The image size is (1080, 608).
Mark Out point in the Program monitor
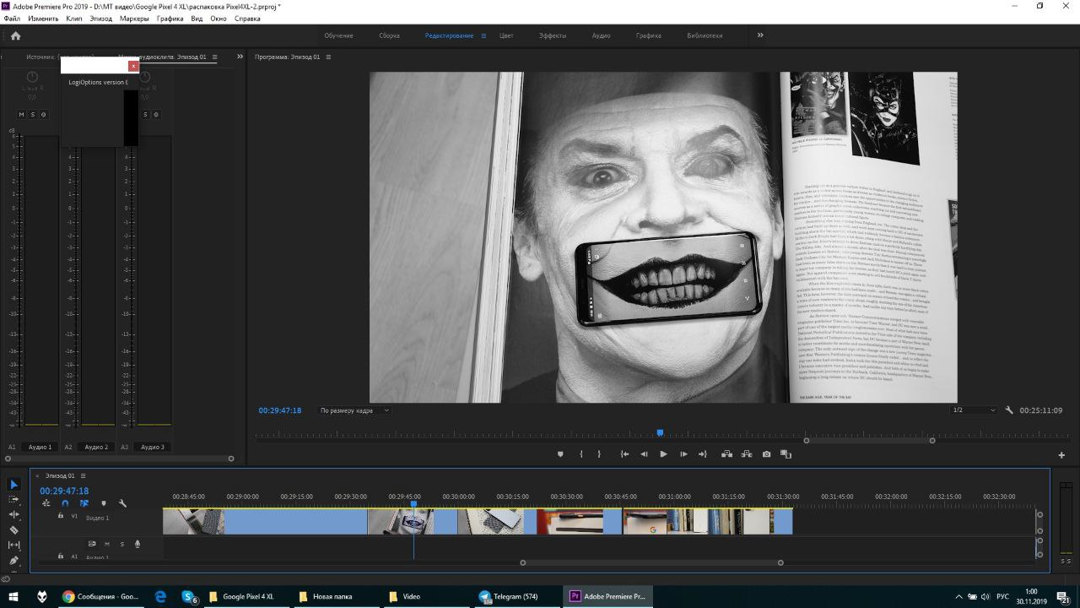click(599, 454)
